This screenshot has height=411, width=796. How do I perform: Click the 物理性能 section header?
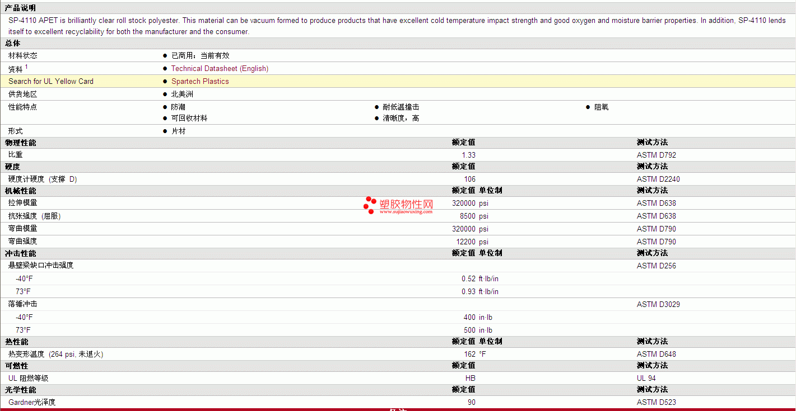(x=20, y=143)
